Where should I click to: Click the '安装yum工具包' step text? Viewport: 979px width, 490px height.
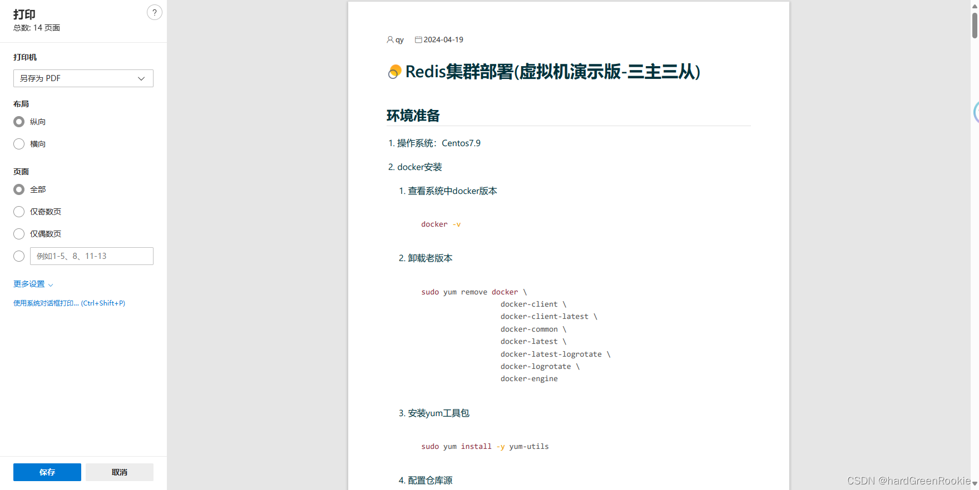[x=438, y=413]
